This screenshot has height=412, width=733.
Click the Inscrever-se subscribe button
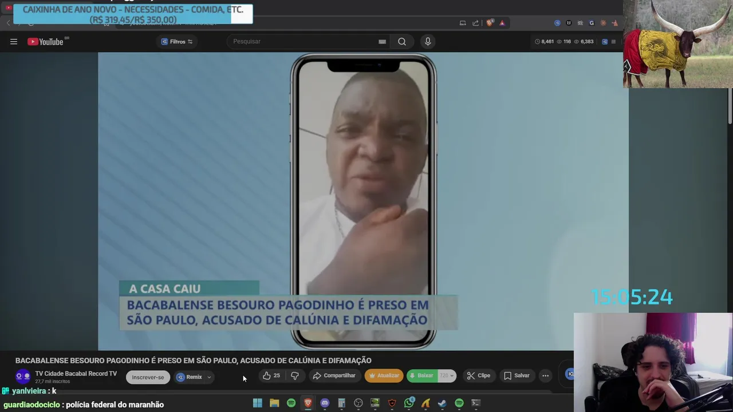148,377
